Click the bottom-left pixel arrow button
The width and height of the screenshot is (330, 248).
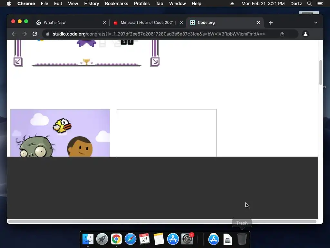pyautogui.click(x=18, y=62)
